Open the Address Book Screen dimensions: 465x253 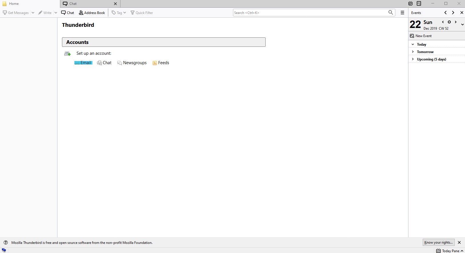pos(92,13)
